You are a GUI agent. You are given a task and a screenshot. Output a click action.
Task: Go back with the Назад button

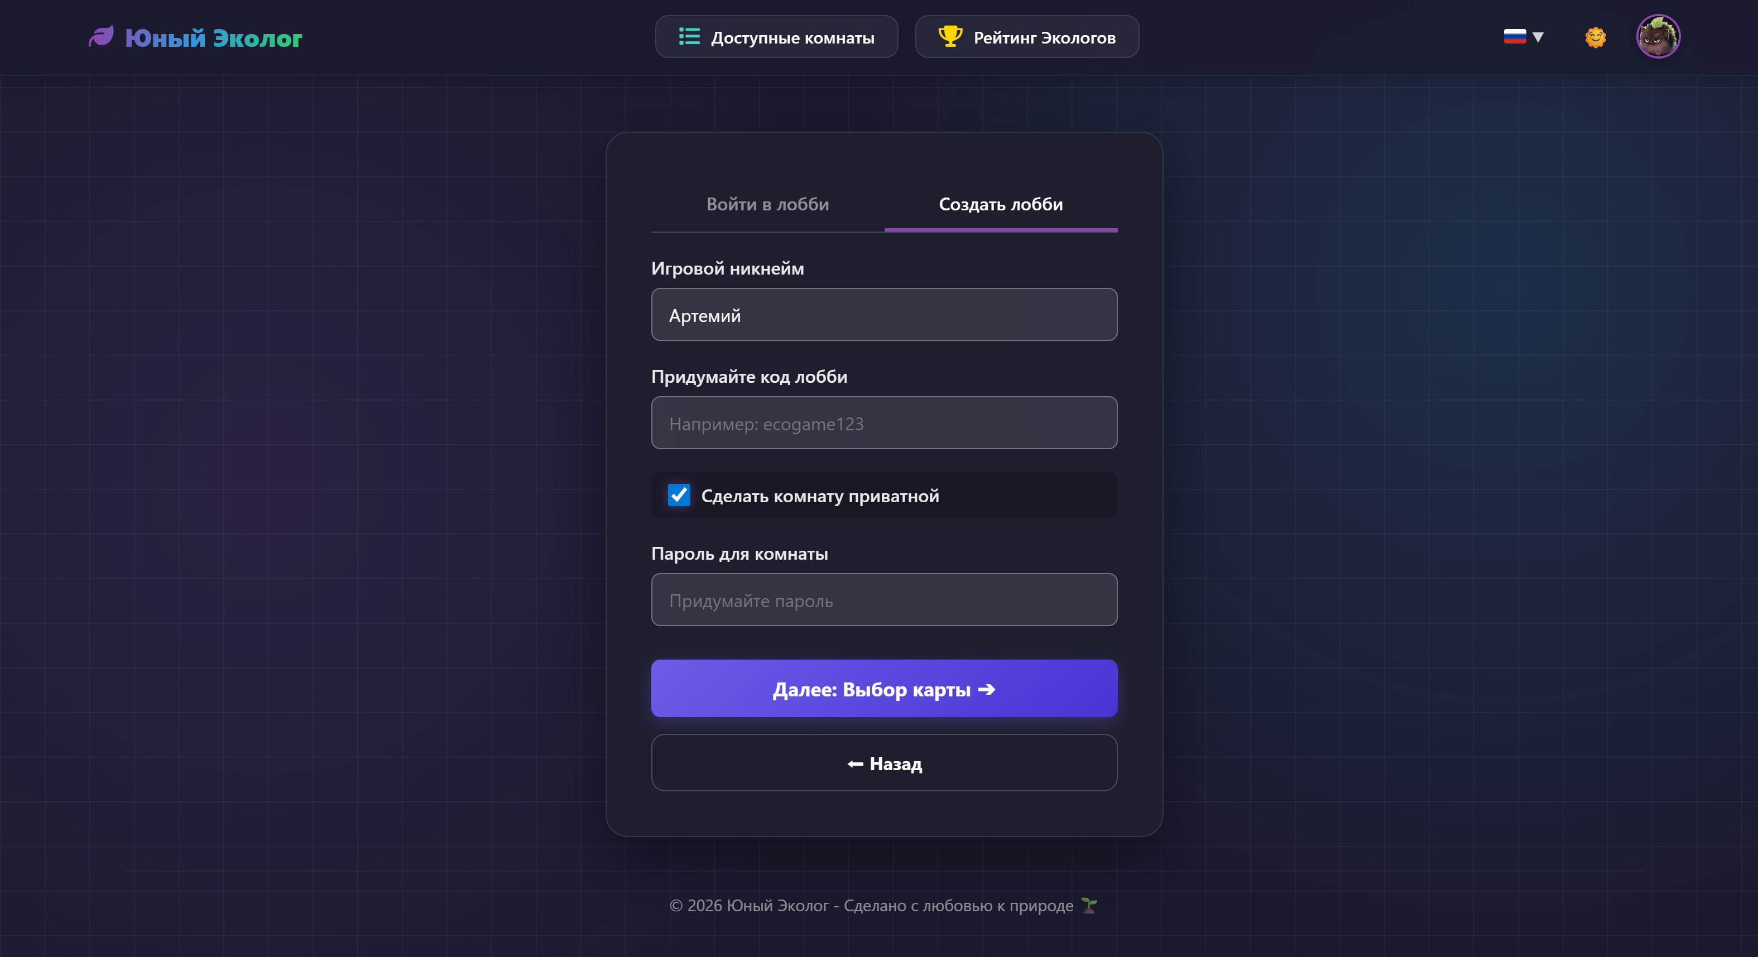coord(884,763)
